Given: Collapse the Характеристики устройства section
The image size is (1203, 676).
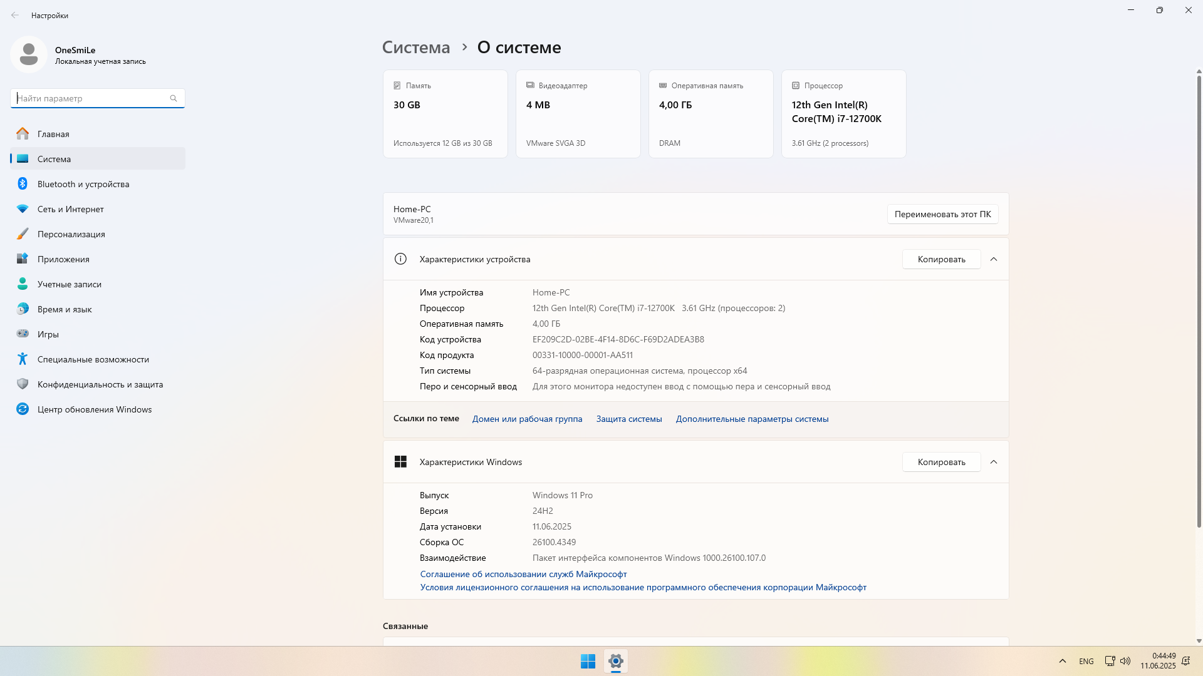Looking at the screenshot, I should coord(994,259).
